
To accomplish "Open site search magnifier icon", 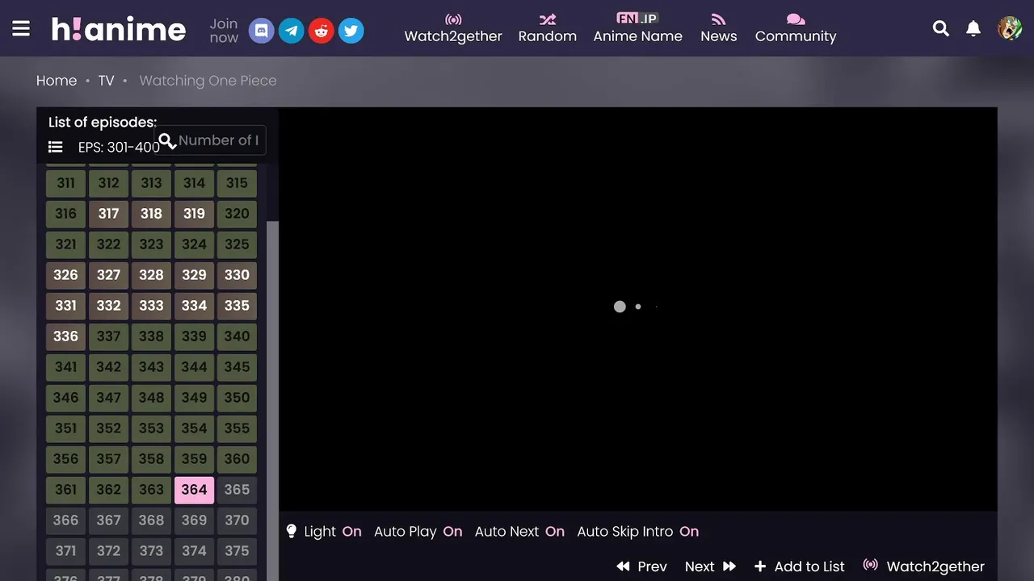I will tap(941, 29).
